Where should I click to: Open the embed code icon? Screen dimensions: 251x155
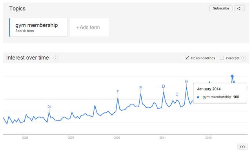tap(242, 146)
